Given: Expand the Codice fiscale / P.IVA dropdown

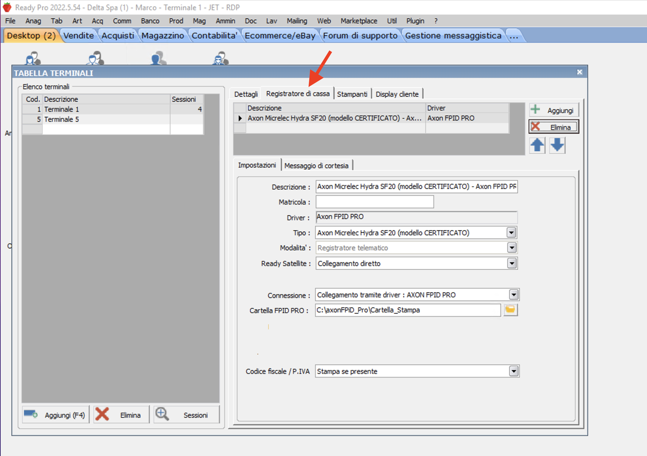Looking at the screenshot, I should coord(514,371).
